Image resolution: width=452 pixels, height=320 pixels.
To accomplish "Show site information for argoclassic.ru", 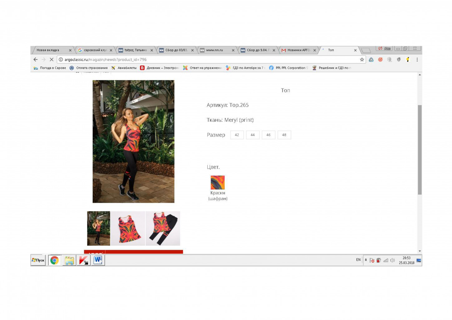I will pyautogui.click(x=61, y=59).
